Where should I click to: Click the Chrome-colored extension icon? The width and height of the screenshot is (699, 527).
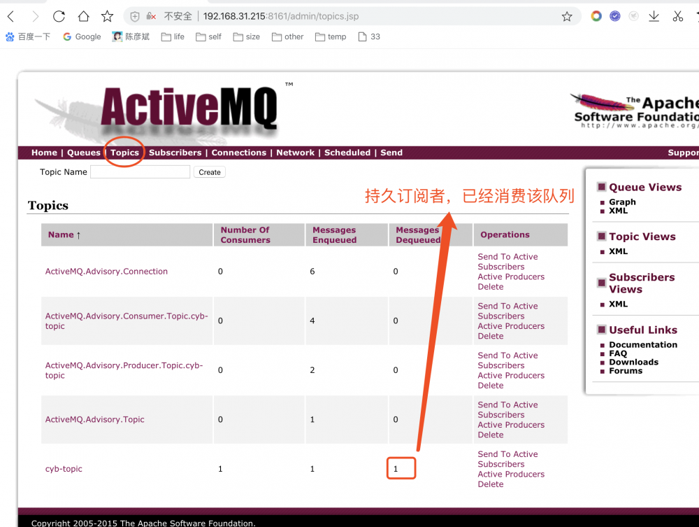595,15
